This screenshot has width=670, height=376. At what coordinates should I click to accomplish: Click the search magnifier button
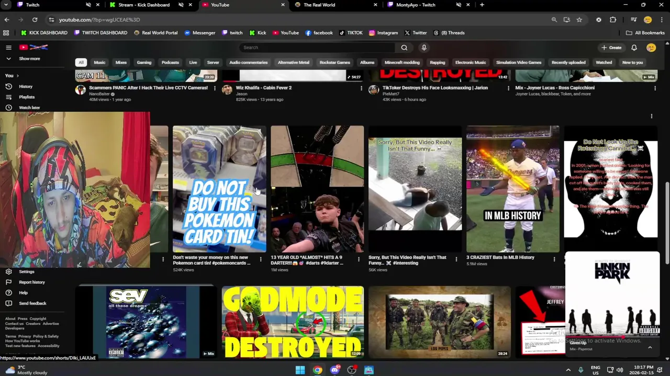tap(404, 48)
